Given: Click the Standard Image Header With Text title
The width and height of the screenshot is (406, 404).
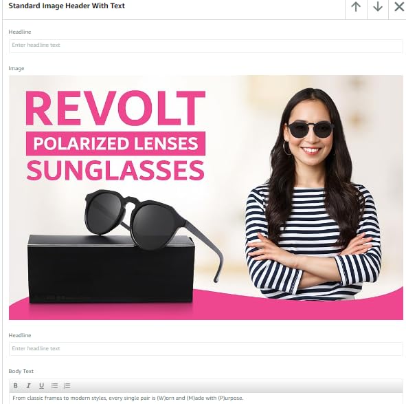Looking at the screenshot, I should coord(67,6).
